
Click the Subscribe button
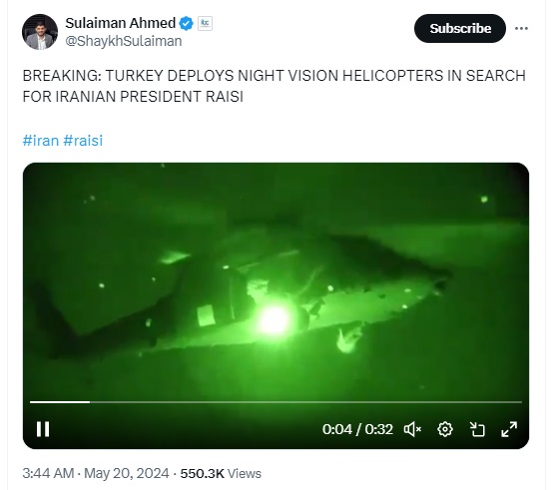[460, 29]
